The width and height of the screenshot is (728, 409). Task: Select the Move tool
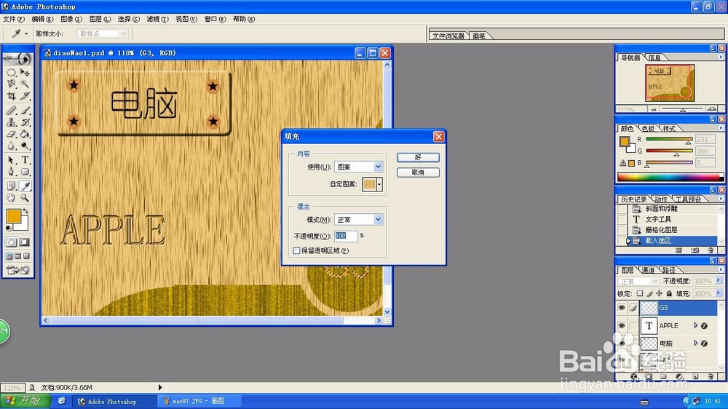pos(25,73)
